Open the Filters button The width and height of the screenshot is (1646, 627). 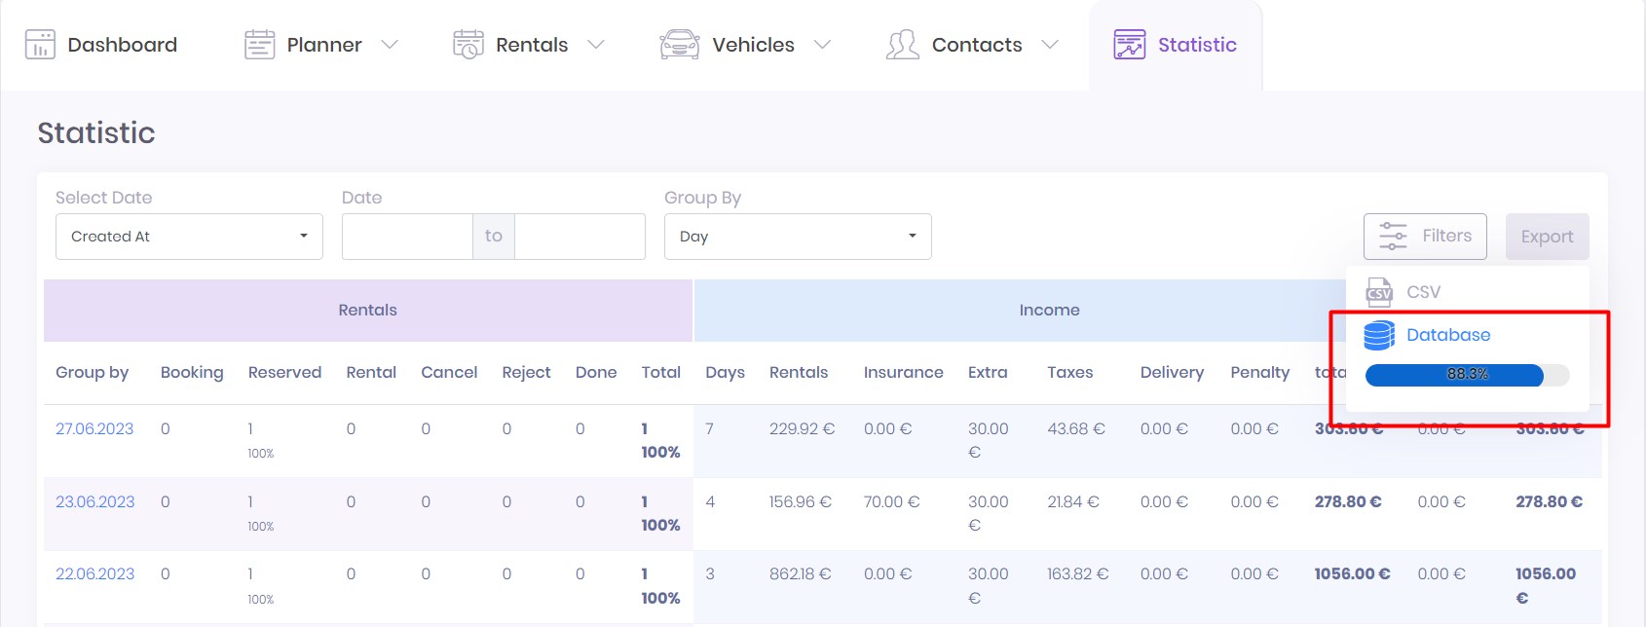[1424, 237]
